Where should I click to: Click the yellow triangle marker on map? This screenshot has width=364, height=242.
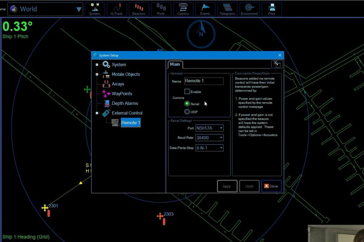[x=81, y=183]
